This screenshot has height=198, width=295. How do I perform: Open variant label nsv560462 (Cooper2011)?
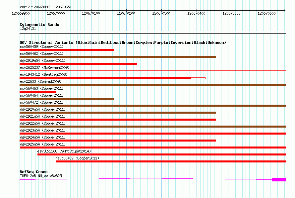pos(42,53)
